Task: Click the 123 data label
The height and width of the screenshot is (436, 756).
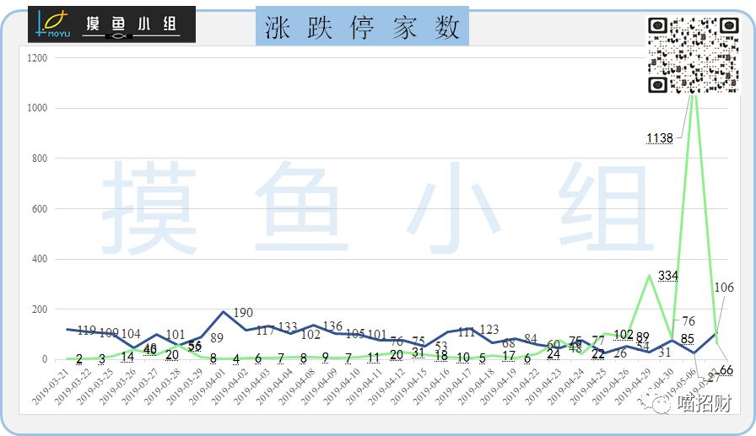Action: tap(489, 329)
